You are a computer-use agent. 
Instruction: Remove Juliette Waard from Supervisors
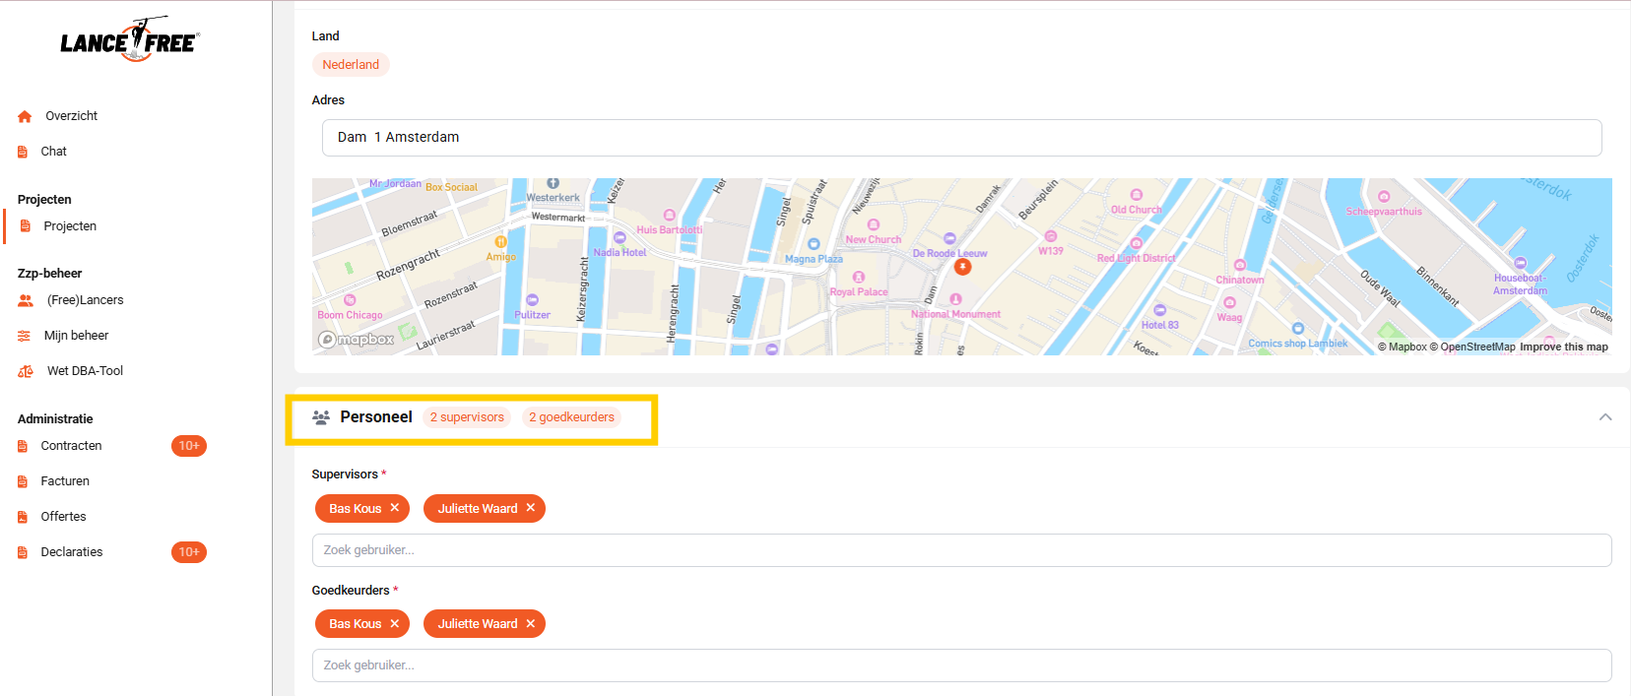point(531,508)
